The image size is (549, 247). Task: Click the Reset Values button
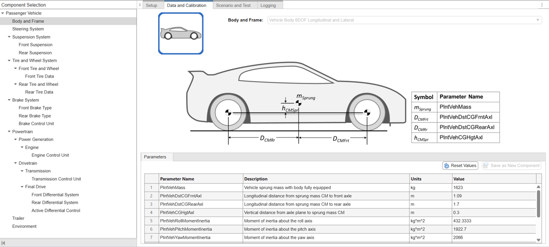pyautogui.click(x=460, y=166)
